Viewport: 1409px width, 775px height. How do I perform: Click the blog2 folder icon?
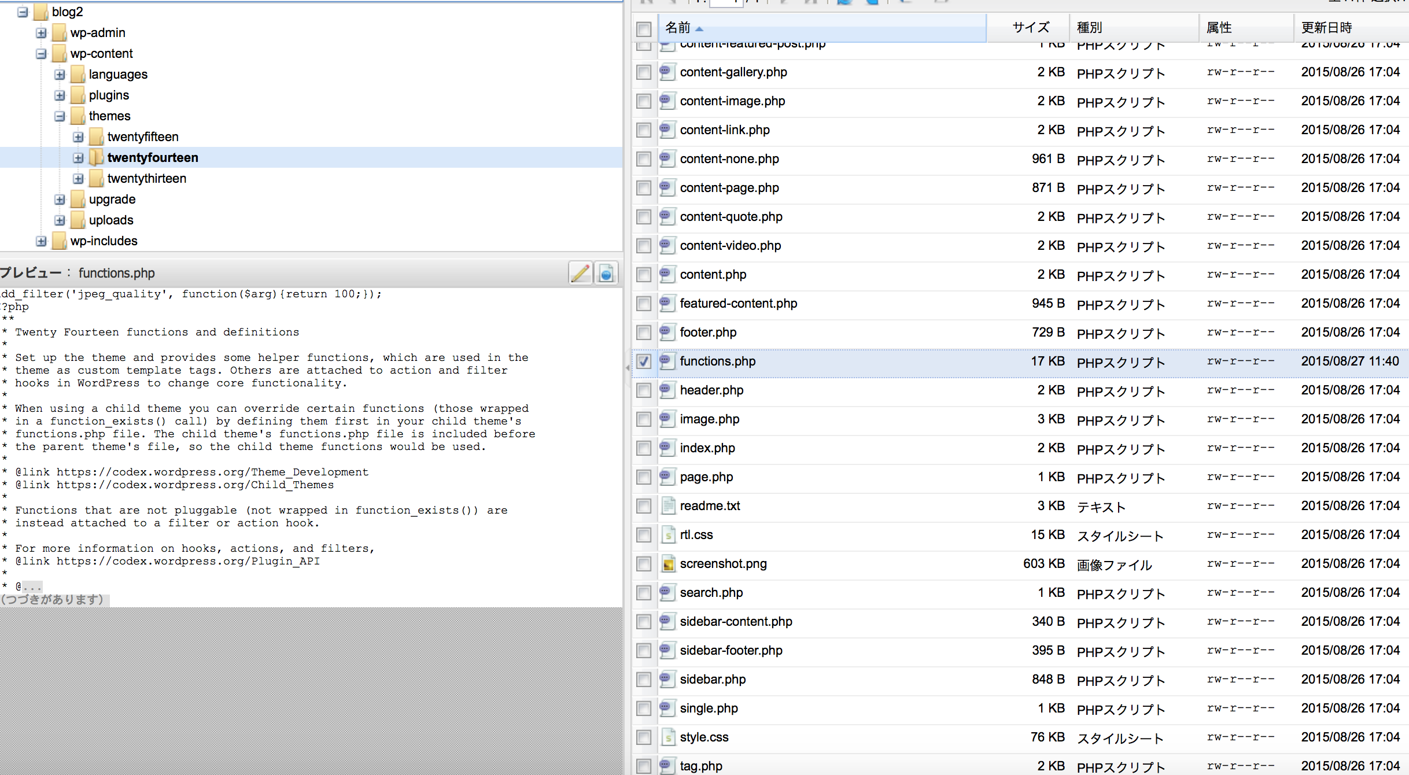click(40, 12)
